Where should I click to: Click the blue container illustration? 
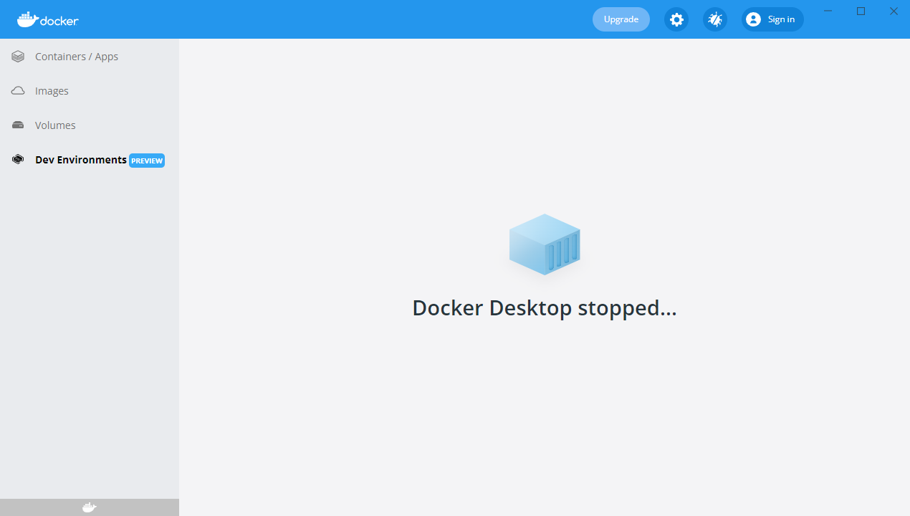pos(545,244)
